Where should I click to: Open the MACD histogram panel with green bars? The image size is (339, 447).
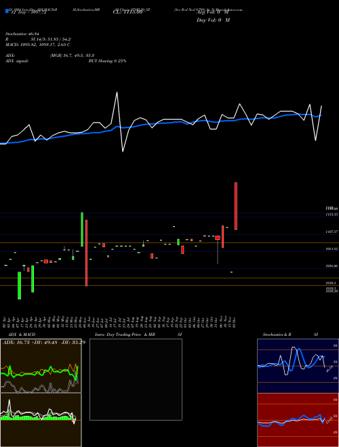click(x=41, y=420)
